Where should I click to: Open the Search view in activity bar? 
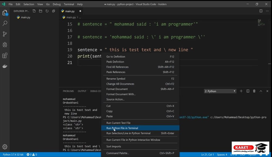pos(5,23)
